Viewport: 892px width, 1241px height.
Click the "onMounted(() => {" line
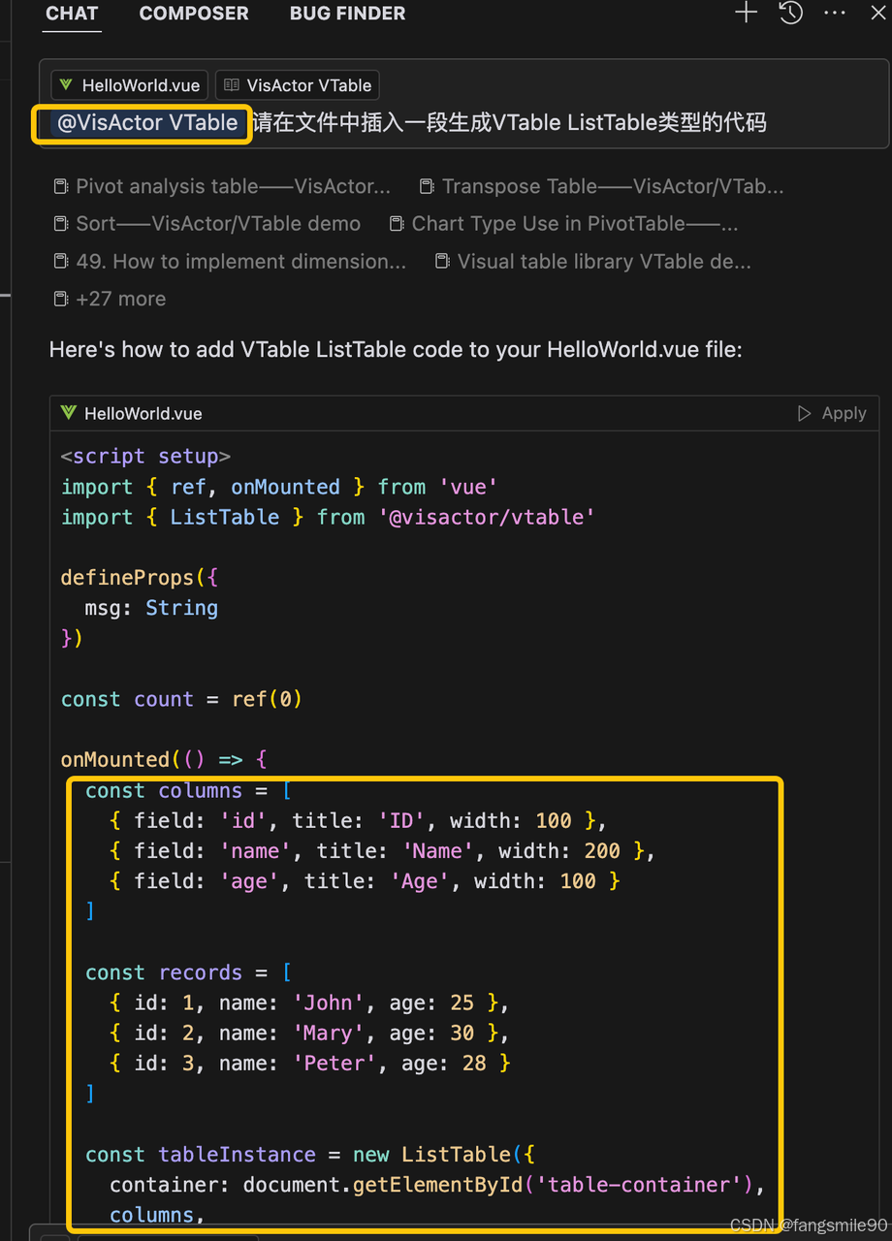coord(164,759)
